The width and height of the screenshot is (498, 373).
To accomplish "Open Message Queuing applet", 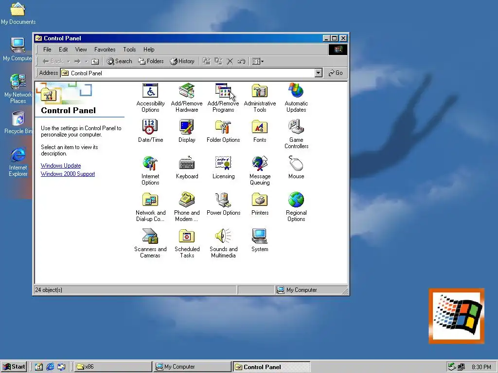I will (x=260, y=170).
